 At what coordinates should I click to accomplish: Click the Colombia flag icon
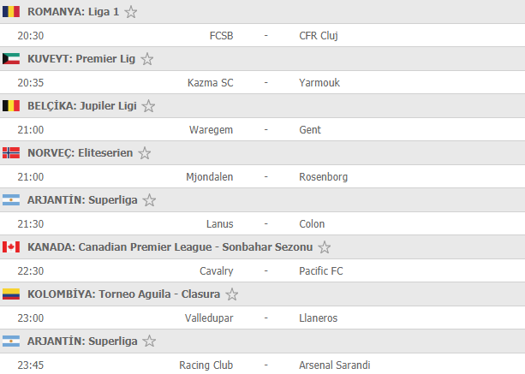pyautogui.click(x=11, y=294)
